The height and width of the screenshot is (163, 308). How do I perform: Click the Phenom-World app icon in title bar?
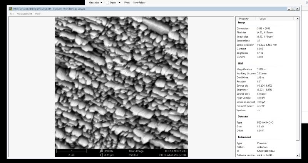(x=11, y=9)
